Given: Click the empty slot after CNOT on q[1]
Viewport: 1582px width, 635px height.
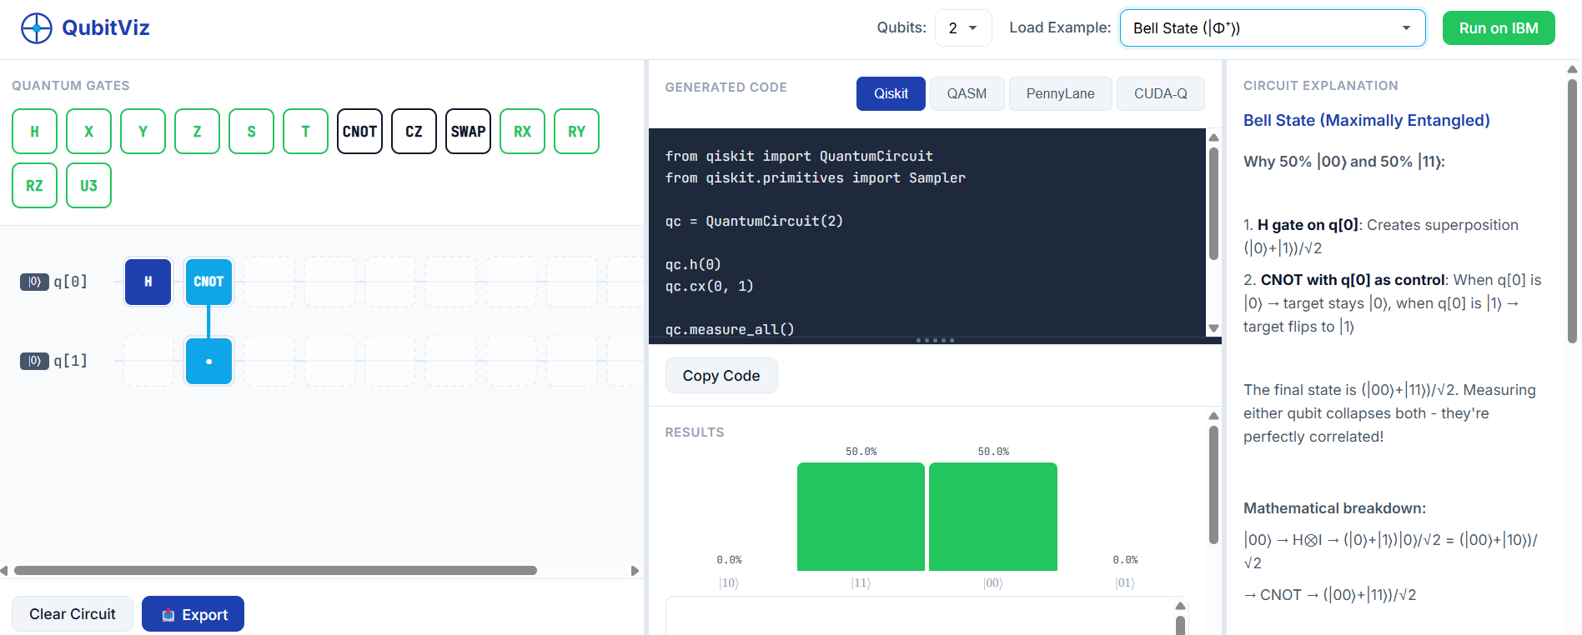Looking at the screenshot, I should click(x=269, y=361).
